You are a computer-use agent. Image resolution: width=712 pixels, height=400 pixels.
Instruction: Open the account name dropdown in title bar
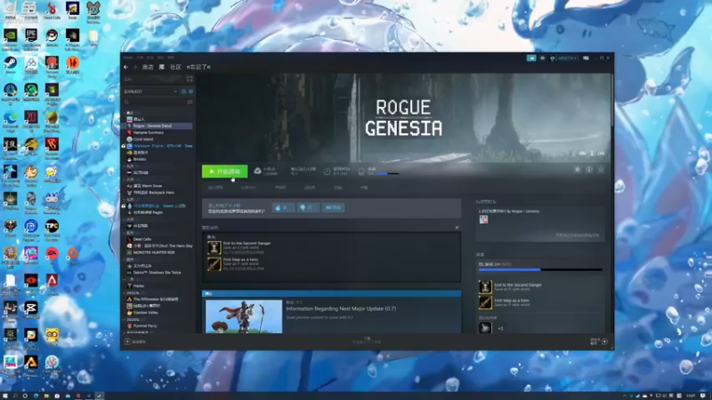[565, 58]
